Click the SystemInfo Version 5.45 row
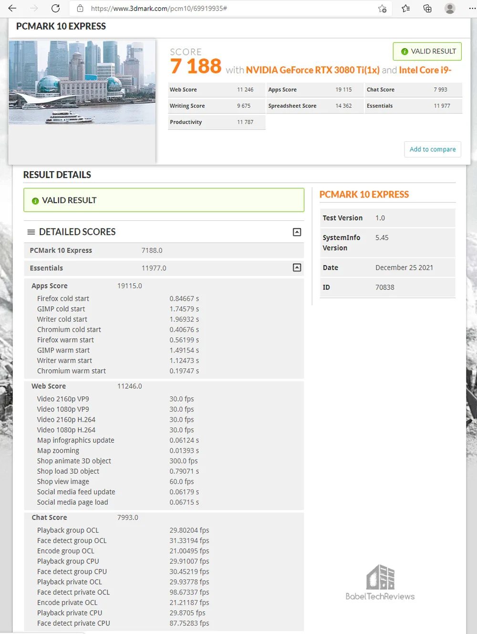The width and height of the screenshot is (477, 634). (x=388, y=243)
